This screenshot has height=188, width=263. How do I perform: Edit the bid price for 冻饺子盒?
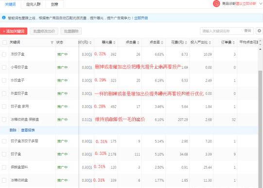[x=90, y=54]
